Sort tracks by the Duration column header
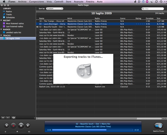 pyautogui.click(x=149, y=18)
